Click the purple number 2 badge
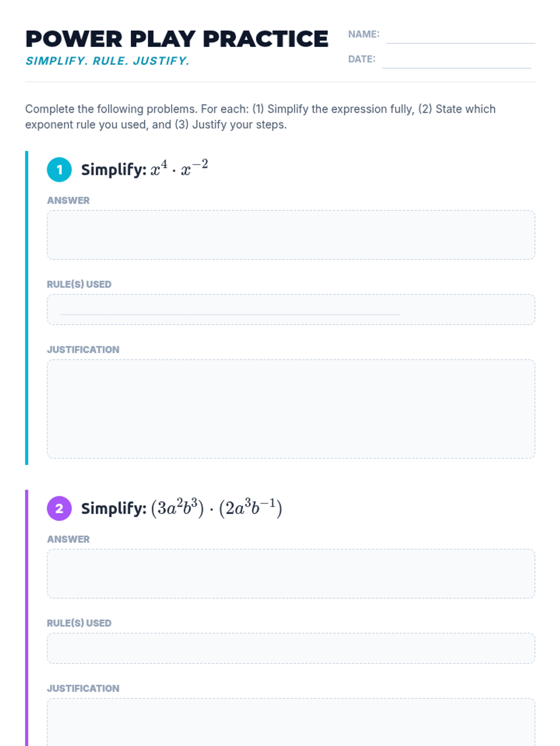560x746 pixels. tap(59, 508)
